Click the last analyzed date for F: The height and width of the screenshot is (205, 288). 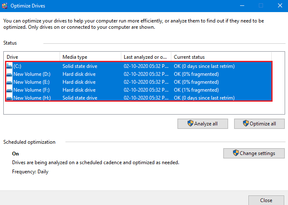(x=146, y=90)
